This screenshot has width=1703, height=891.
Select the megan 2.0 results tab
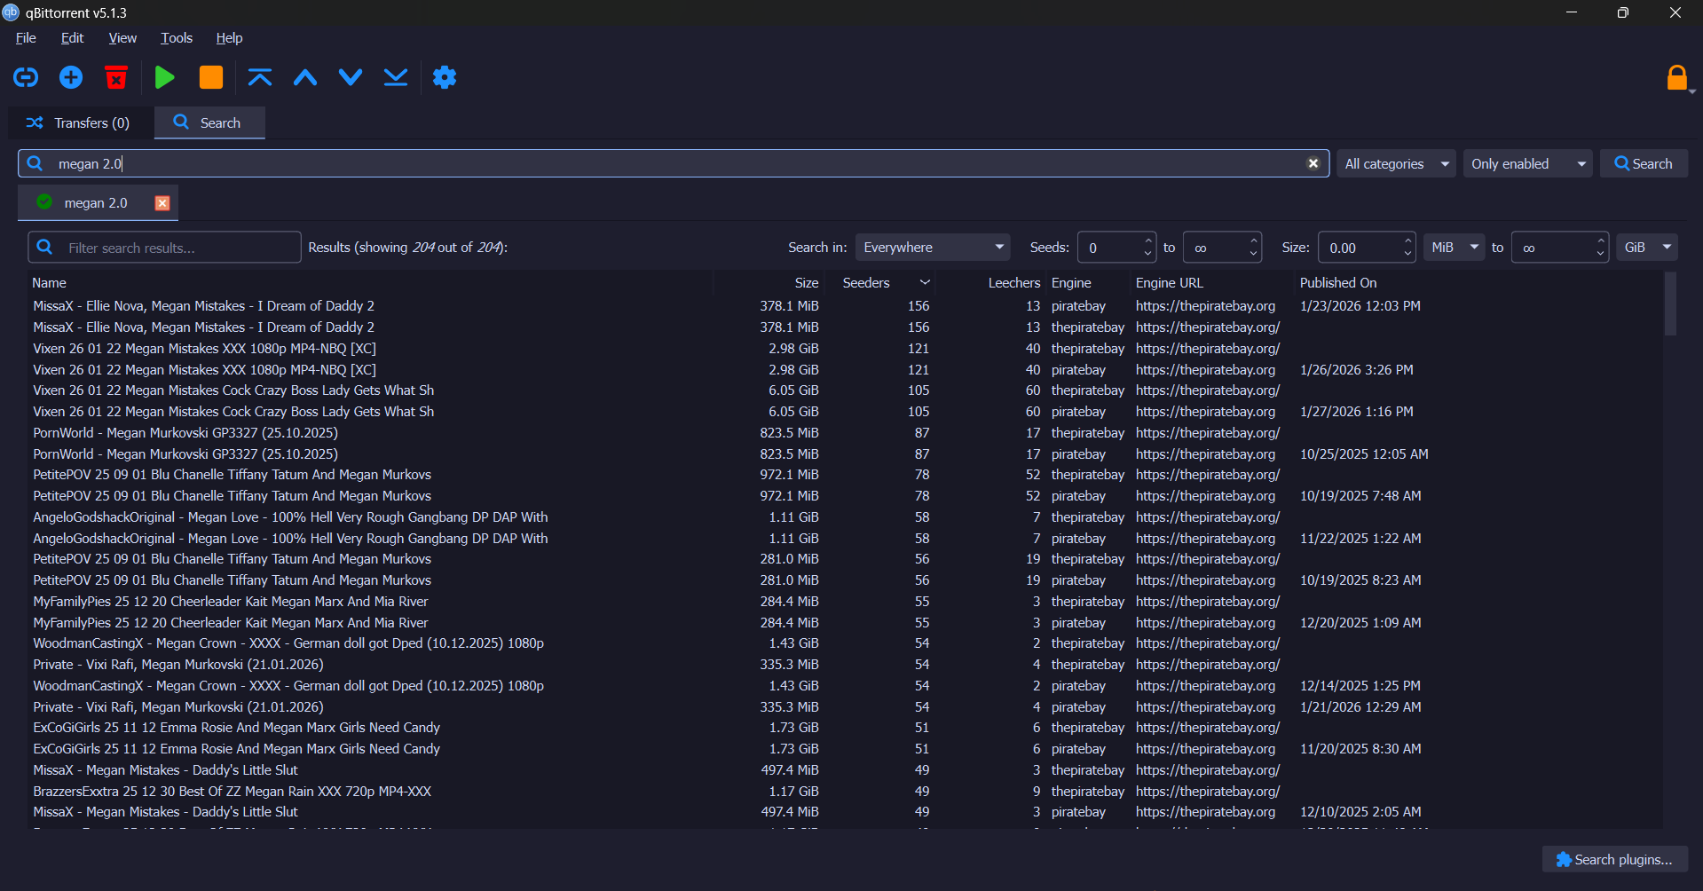[96, 203]
